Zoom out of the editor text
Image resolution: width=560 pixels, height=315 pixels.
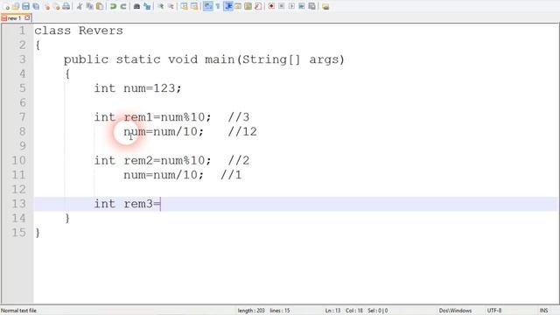point(171,6)
